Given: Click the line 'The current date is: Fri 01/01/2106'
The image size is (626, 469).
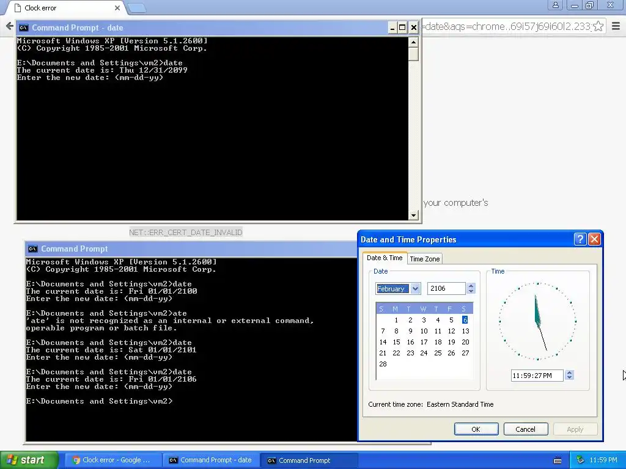Looking at the screenshot, I should [111, 379].
